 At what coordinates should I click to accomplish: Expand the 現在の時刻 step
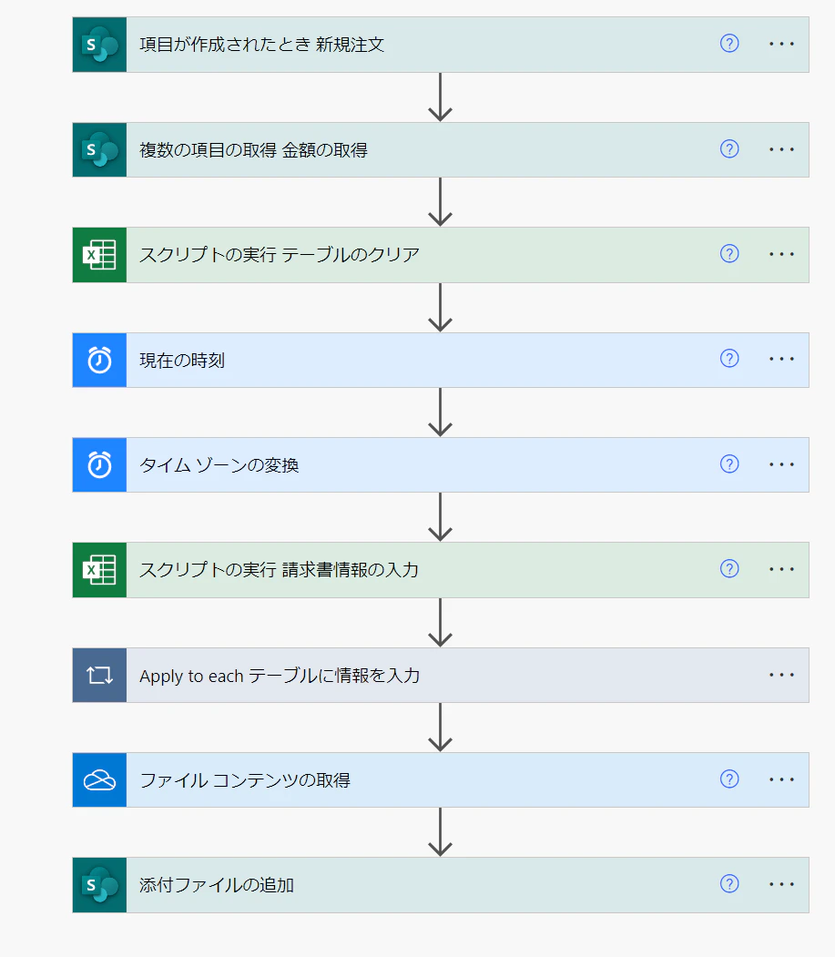441,360
